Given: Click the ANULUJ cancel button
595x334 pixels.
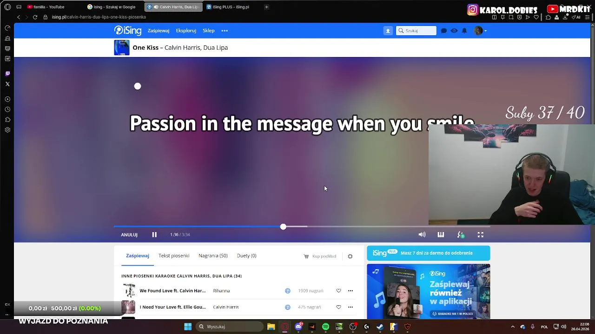Looking at the screenshot, I should (129, 235).
